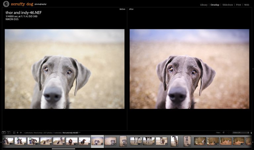Expand the thor and indy-46.NEF source menu
The width and height of the screenshot is (254, 150).
tap(80, 132)
